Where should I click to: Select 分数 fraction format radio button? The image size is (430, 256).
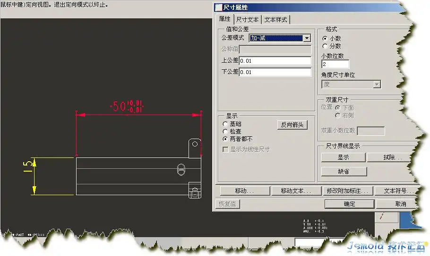(325, 46)
